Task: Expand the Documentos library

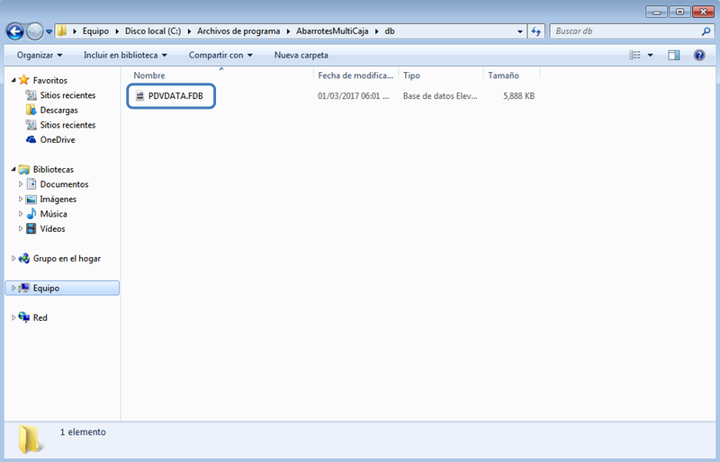Action: pos(20,184)
